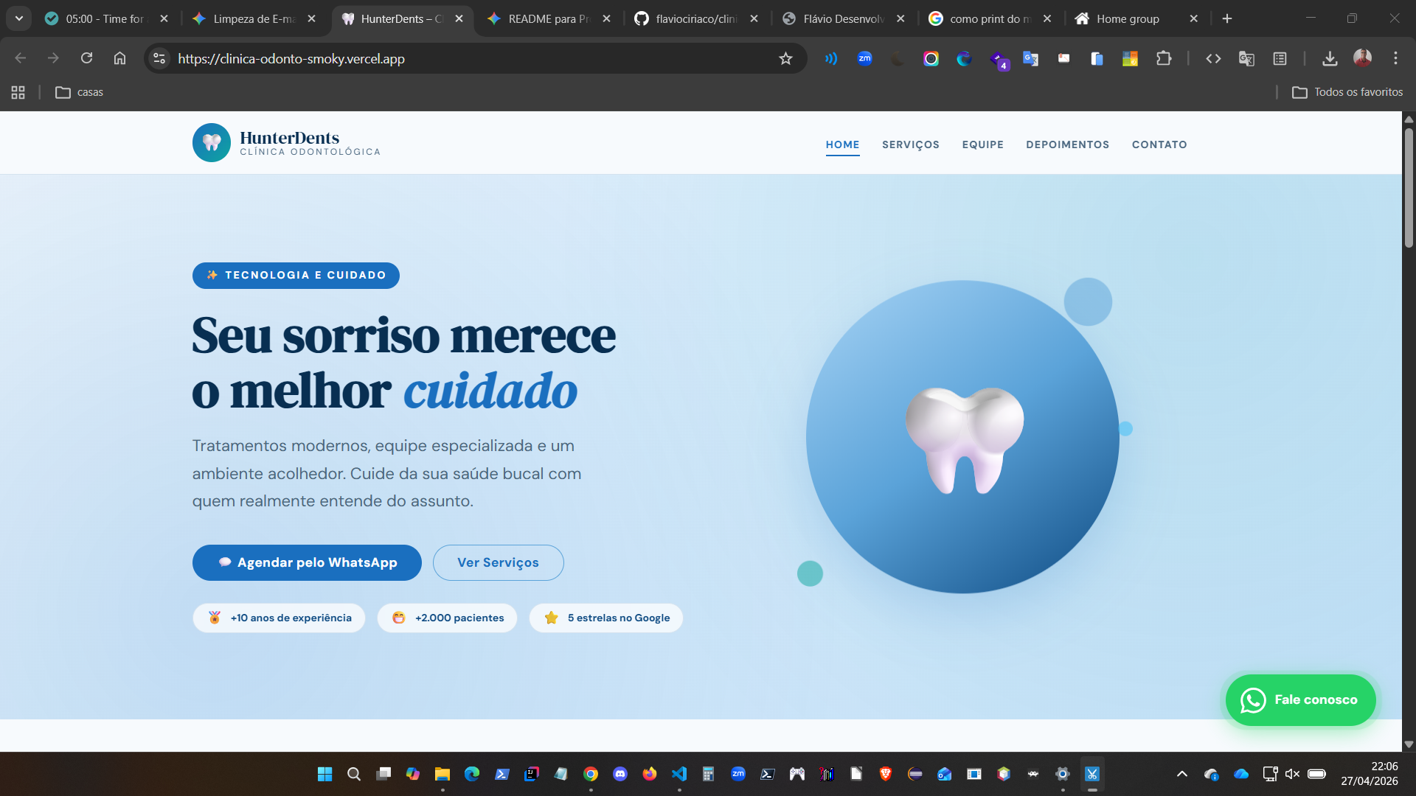Click the '+2.000 pacientes' badge
The width and height of the screenshot is (1416, 796).
coord(447,618)
